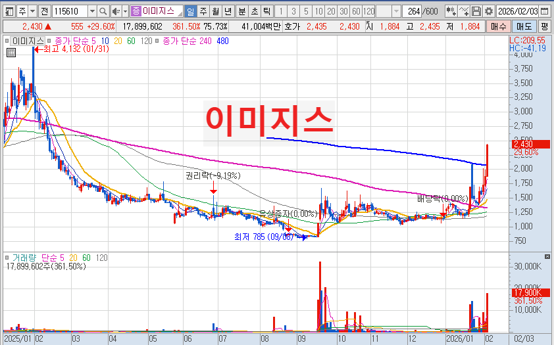Click the 배당락(0.00%) event label

(443, 198)
